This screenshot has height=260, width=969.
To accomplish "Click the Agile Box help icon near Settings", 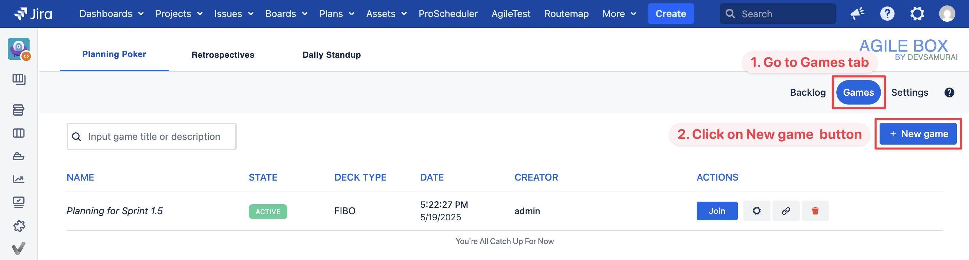I will tap(949, 92).
